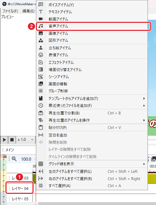Click the scene transition icon
Image resolution: width=156 pixels, height=205 pixels.
pos(41,70)
